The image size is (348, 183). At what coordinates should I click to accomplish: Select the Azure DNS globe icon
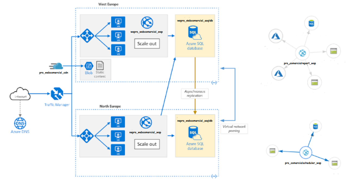pos(20,124)
